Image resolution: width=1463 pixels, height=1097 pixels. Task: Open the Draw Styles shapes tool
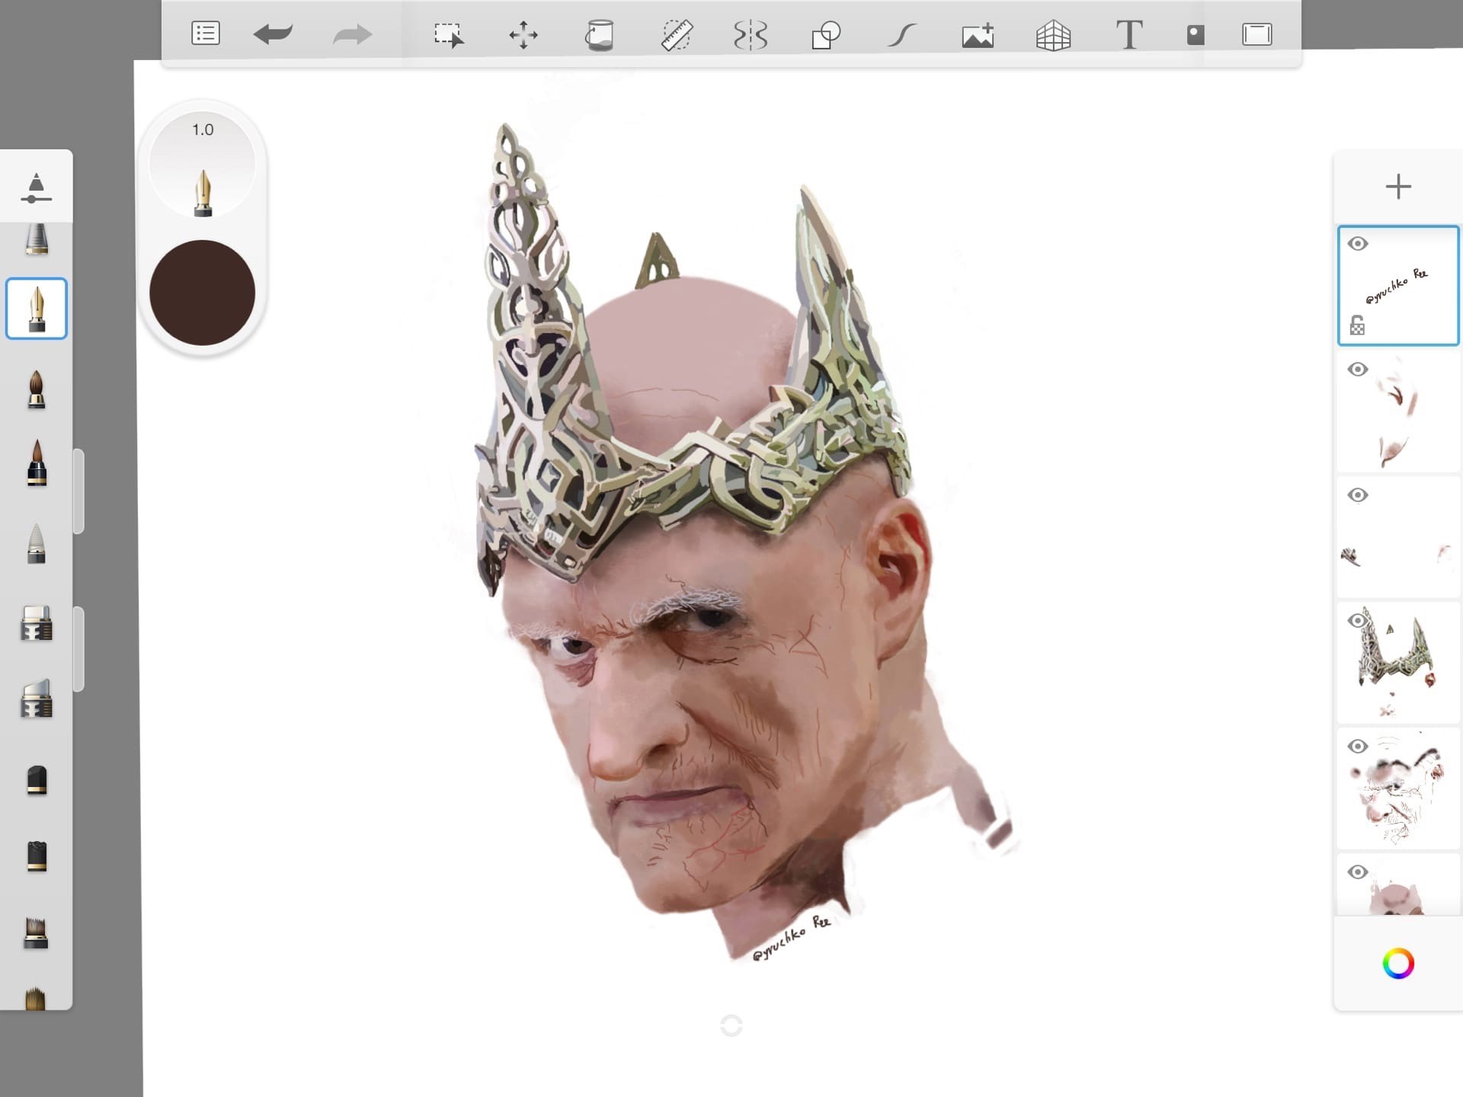pos(825,35)
